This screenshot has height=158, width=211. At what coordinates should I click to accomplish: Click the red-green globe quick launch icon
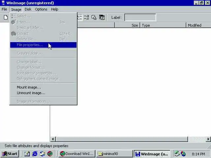coord(50,154)
